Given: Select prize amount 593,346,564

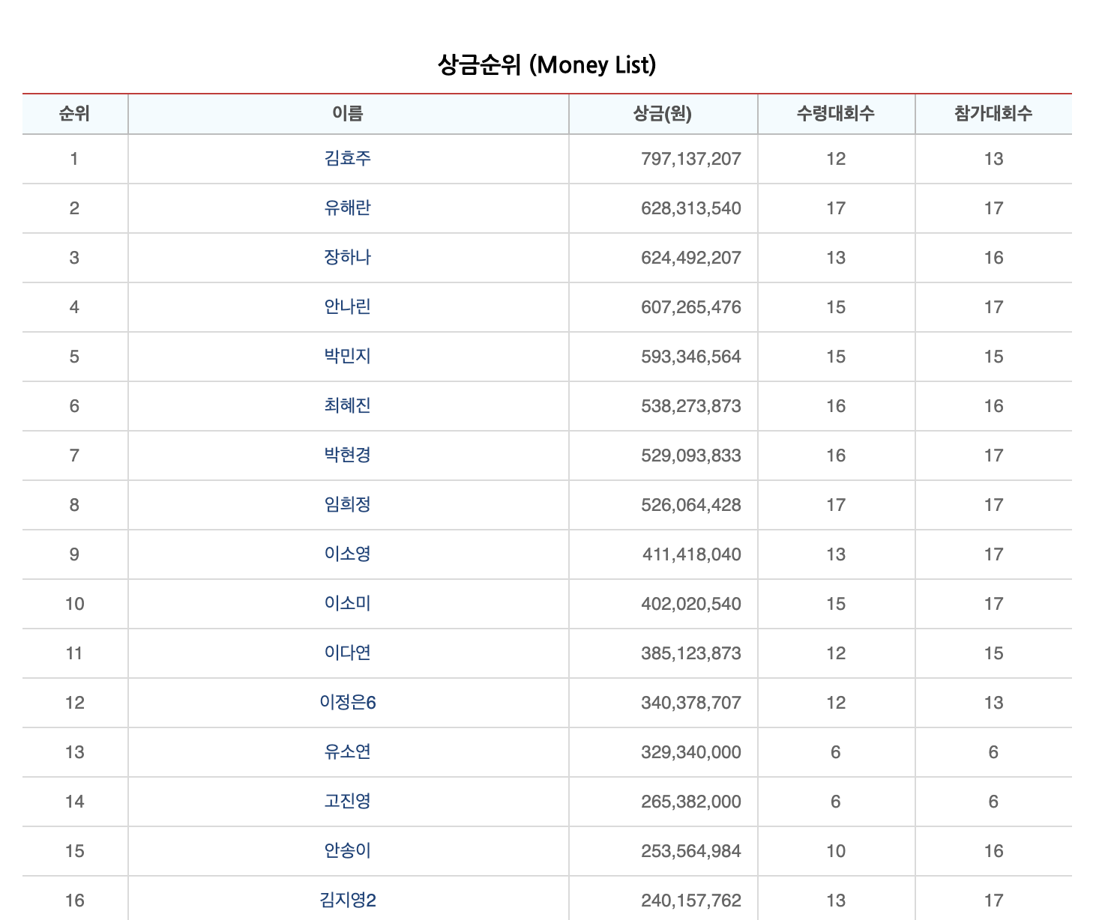Looking at the screenshot, I should point(691,357).
